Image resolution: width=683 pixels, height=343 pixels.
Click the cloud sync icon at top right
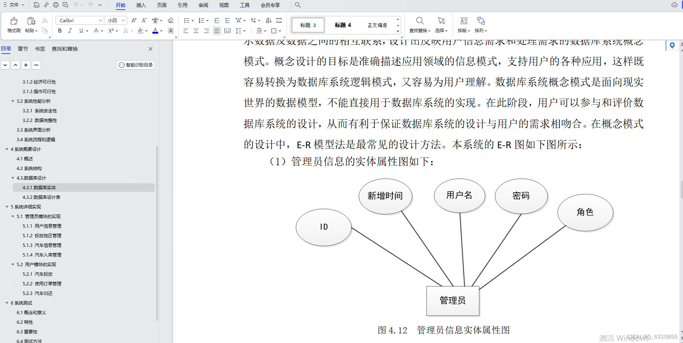tap(674, 5)
